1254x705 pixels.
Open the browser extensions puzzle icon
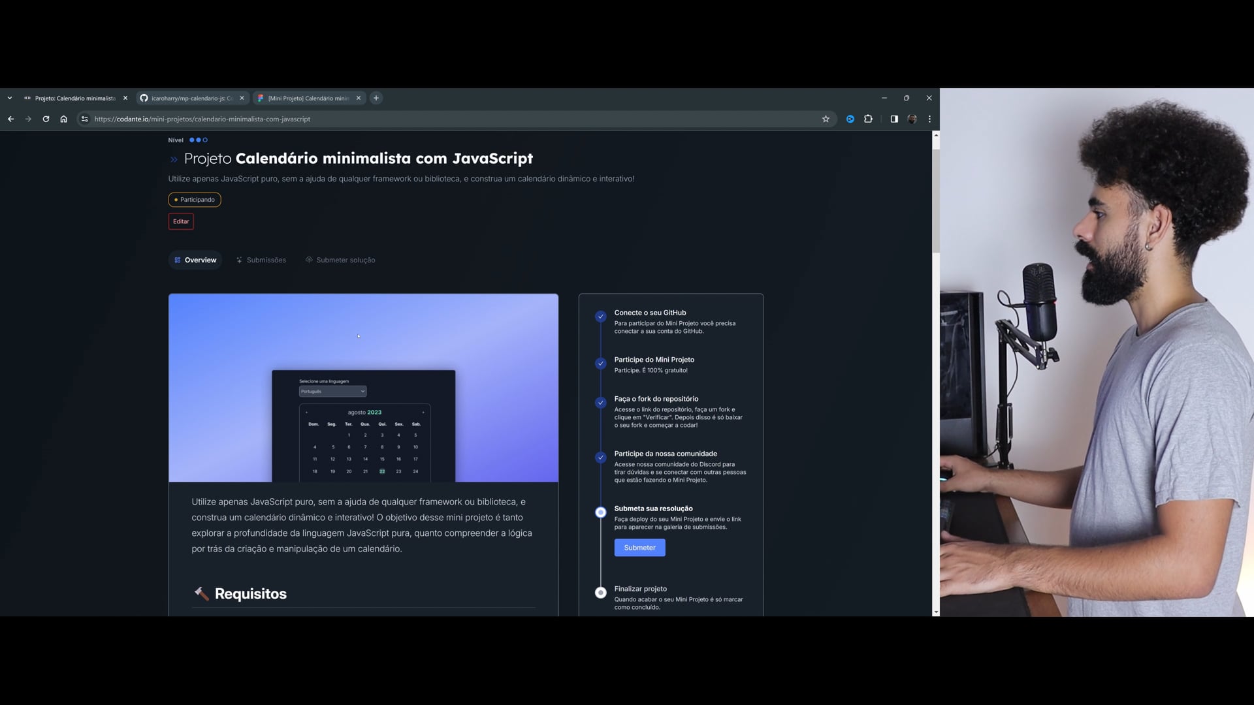pyautogui.click(x=868, y=119)
